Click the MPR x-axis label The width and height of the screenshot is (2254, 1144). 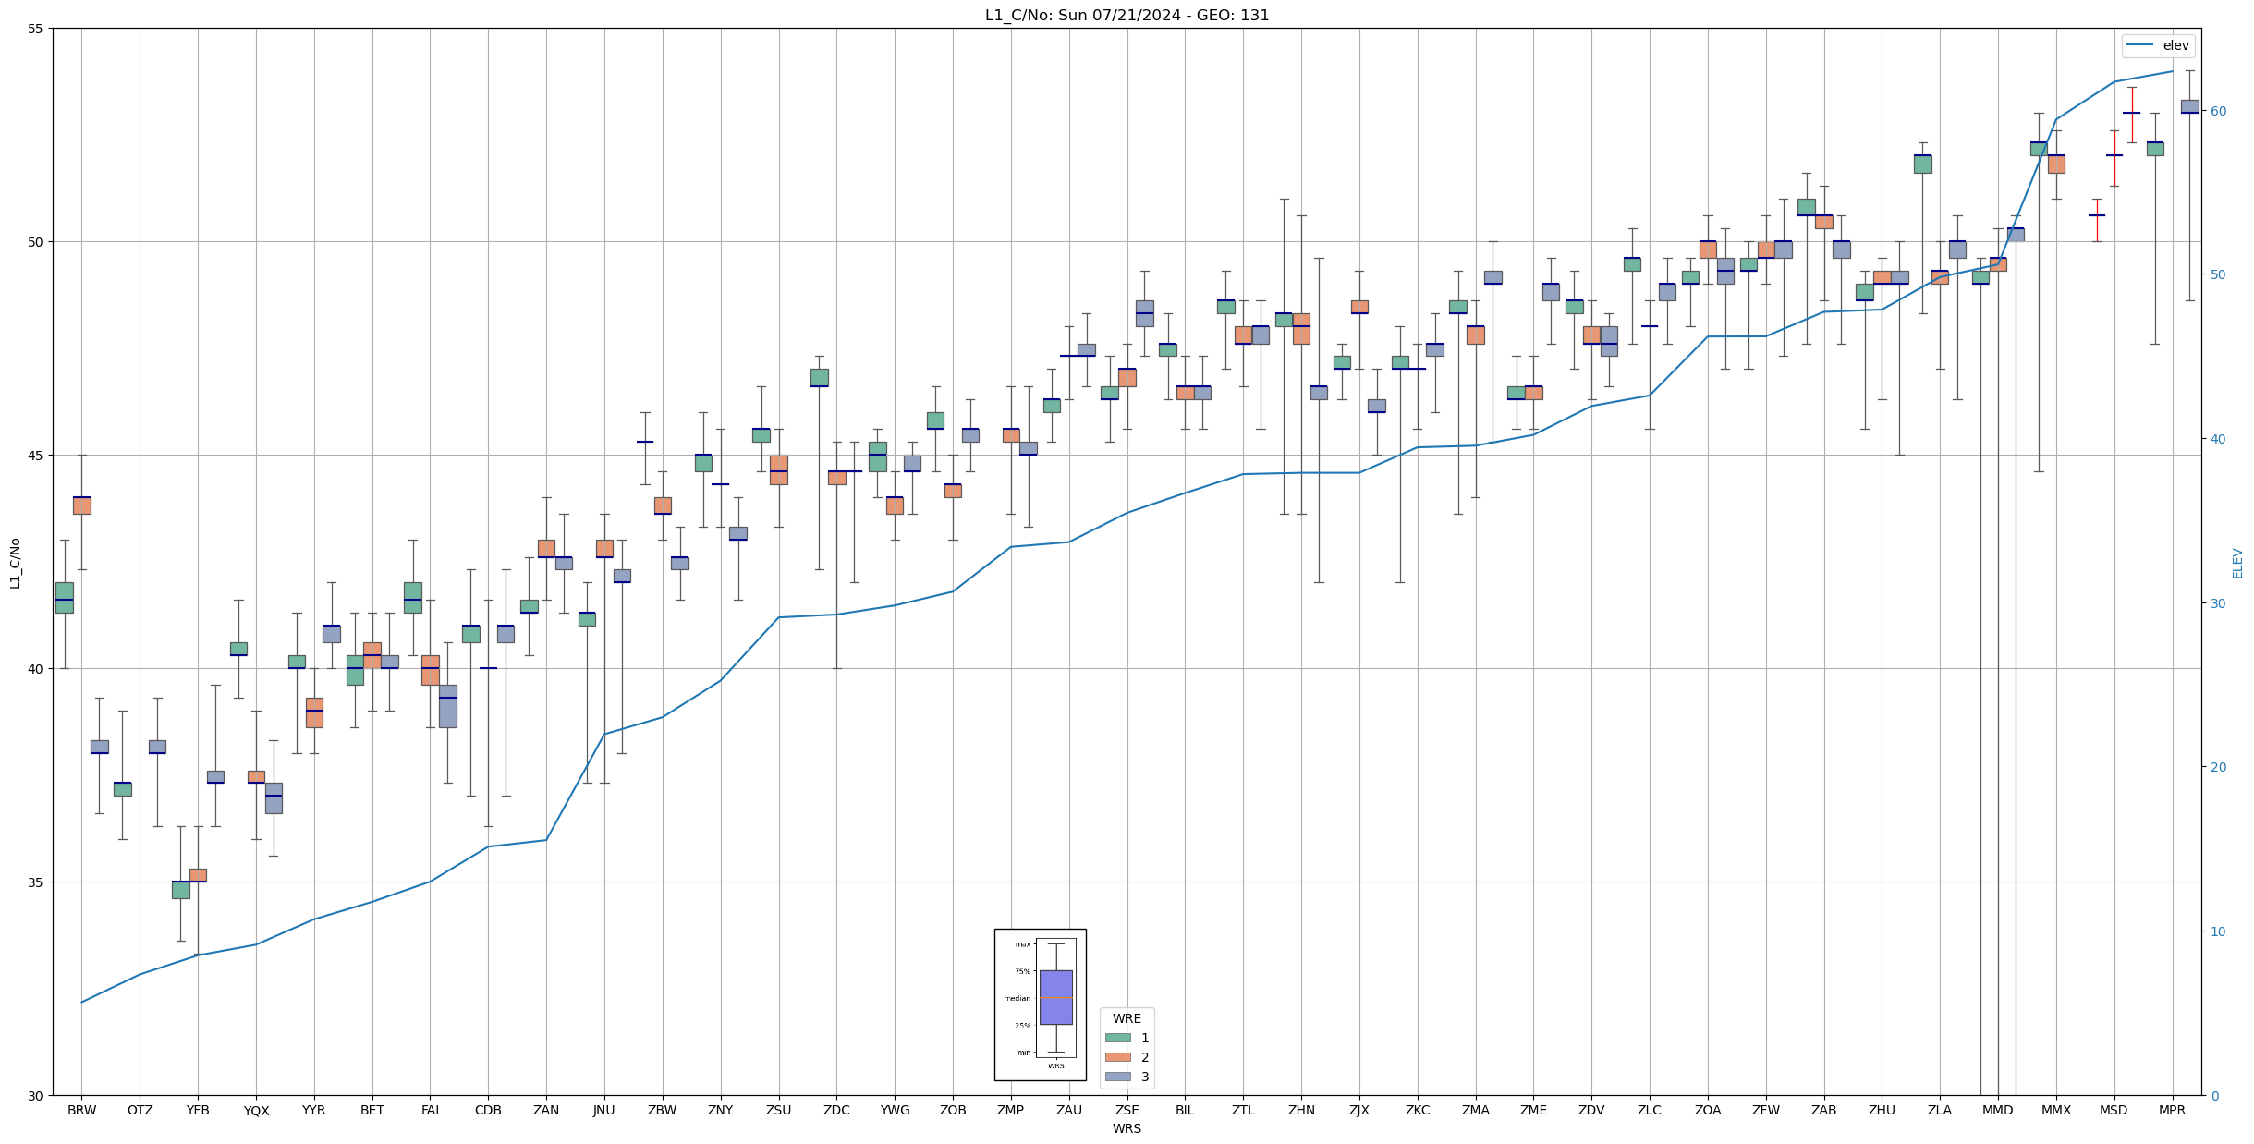tap(2173, 1110)
